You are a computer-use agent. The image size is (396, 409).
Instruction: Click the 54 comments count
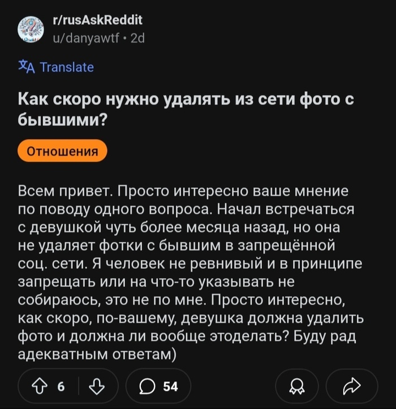[x=170, y=386]
